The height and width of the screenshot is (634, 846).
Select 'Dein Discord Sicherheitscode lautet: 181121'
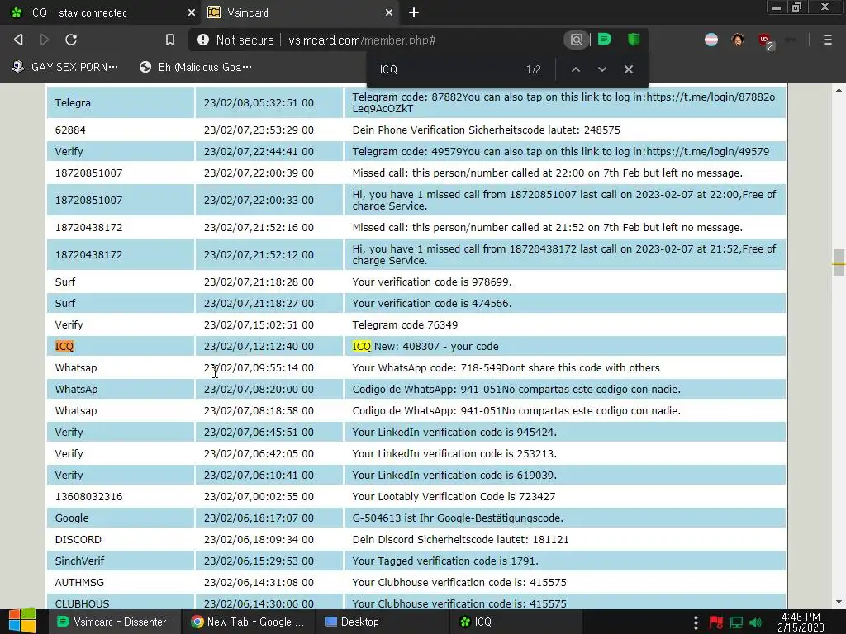point(460,539)
